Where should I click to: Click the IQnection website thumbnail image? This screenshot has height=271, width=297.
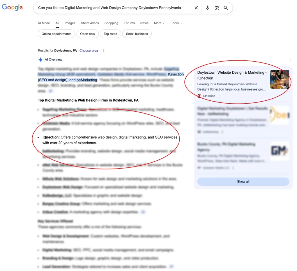[x=280, y=79]
